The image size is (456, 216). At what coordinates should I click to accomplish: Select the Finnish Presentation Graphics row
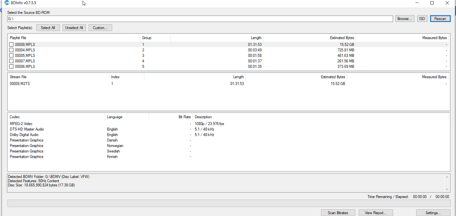(228, 157)
